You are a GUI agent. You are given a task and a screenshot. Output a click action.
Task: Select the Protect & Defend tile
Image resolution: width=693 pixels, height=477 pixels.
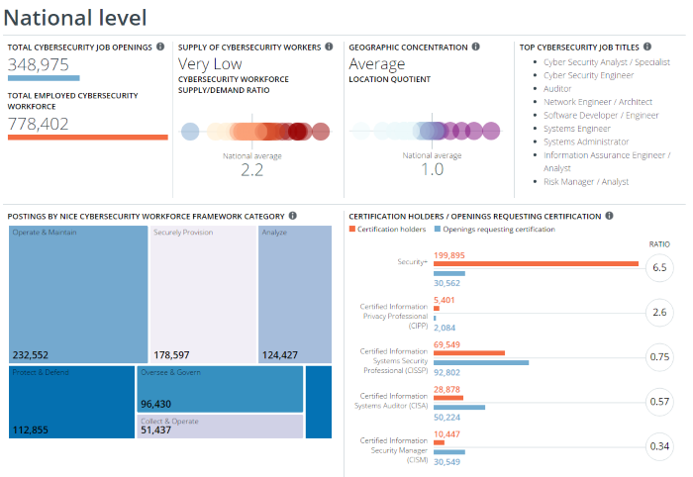point(72,402)
